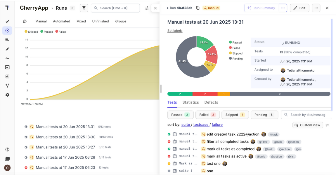Switch to the Statistics tab

[x=190, y=102]
